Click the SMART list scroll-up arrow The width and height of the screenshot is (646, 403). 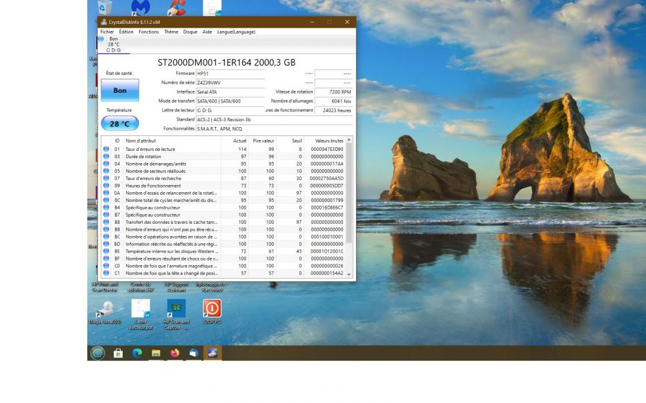click(349, 141)
